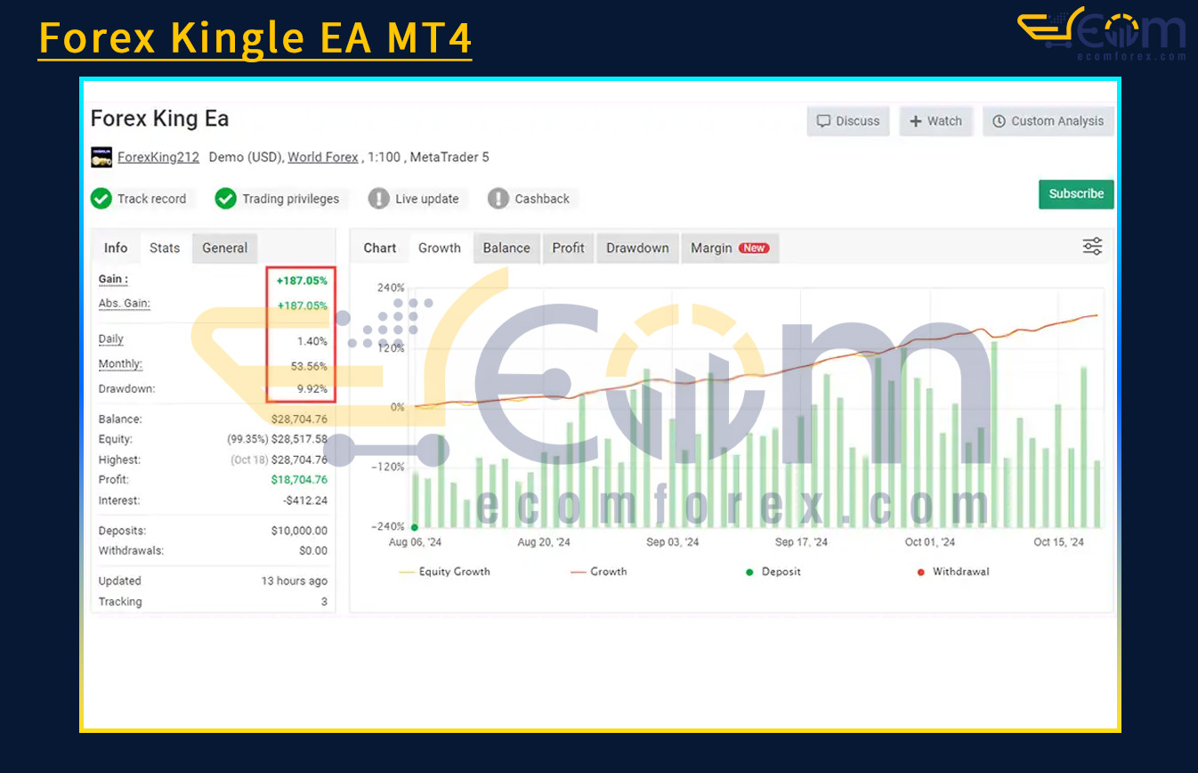
Task: Toggle Equity Growth series in legend
Action: point(445,572)
